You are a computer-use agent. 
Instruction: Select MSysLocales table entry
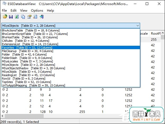(x=71, y=61)
